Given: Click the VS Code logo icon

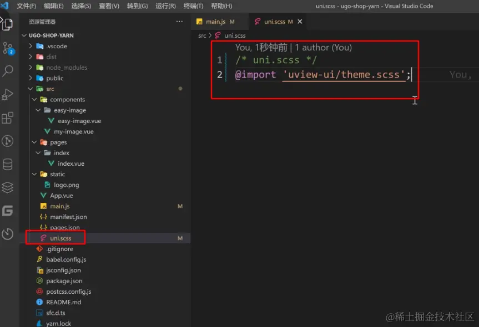Looking at the screenshot, I should point(4,5).
